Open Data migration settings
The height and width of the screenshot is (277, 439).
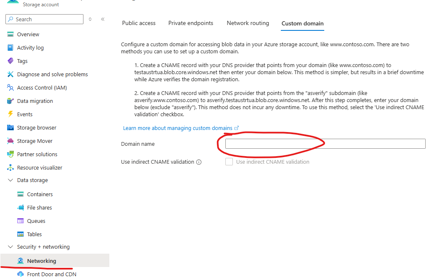click(35, 101)
